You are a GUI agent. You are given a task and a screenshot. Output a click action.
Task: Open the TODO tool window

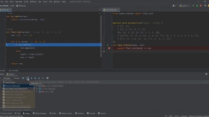tap(53, 113)
